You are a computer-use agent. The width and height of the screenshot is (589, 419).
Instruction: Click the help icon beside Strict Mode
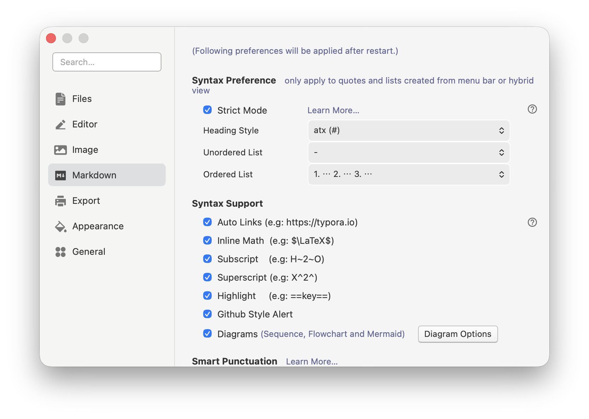pos(532,109)
